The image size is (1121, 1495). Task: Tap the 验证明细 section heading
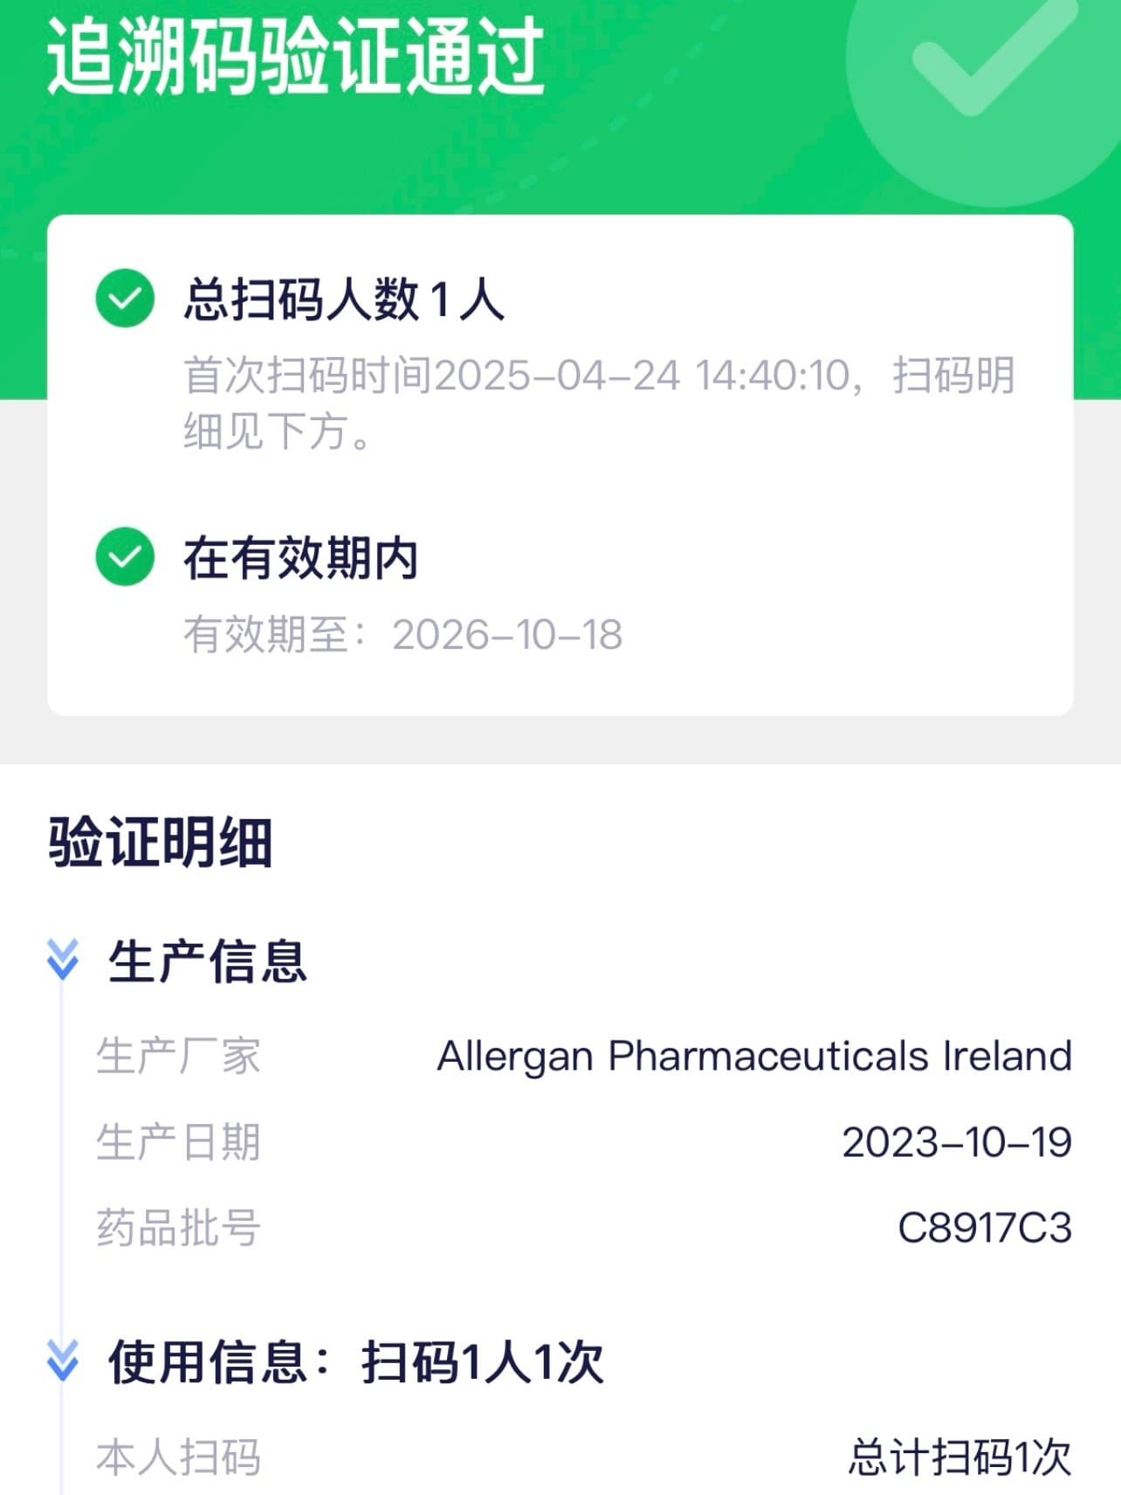click(x=161, y=843)
